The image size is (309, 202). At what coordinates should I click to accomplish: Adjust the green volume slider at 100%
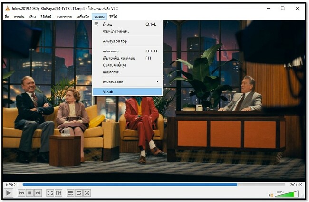coord(287,194)
